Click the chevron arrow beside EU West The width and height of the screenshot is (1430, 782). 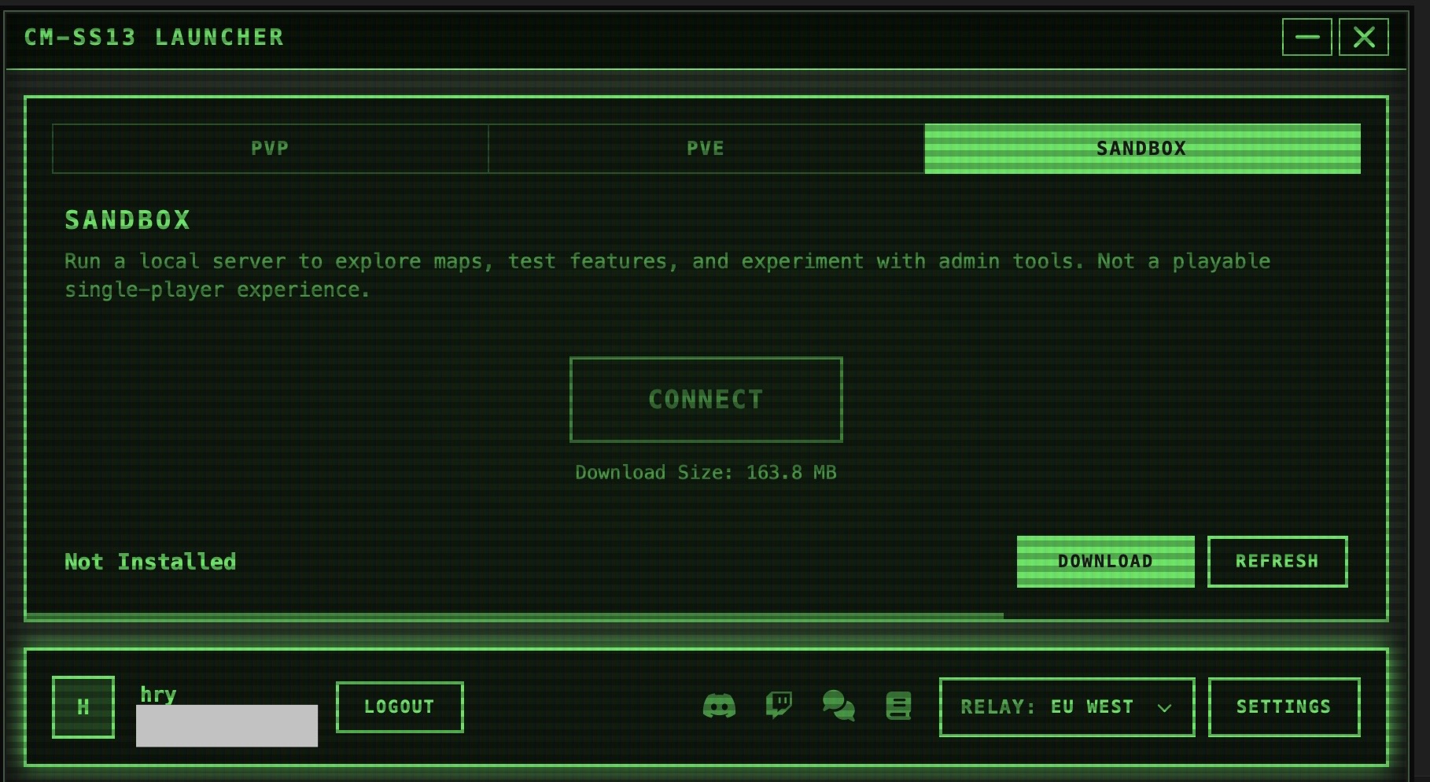coord(1165,708)
